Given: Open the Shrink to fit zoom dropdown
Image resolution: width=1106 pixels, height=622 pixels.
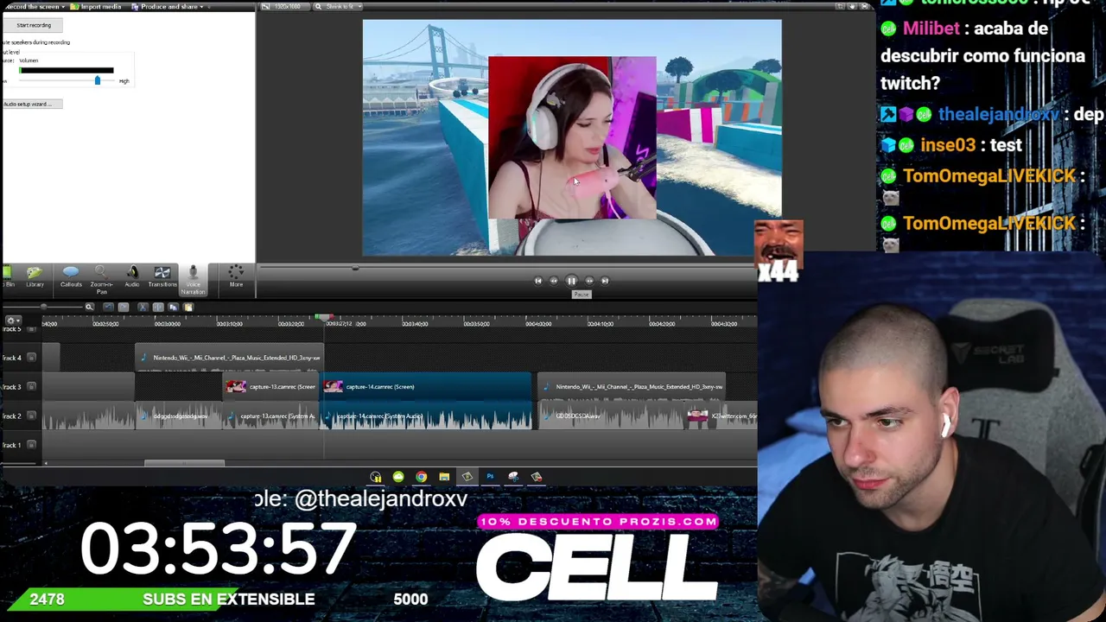Looking at the screenshot, I should pos(338,7).
